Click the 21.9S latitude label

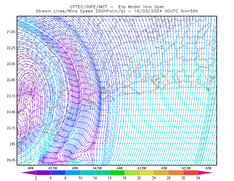[x=11, y=32]
